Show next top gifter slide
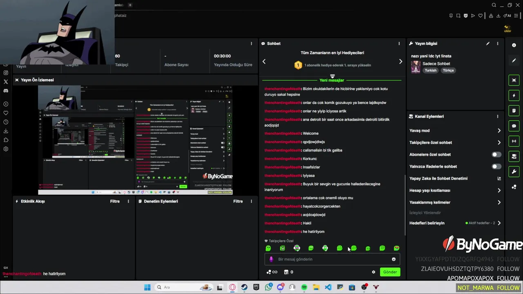The height and width of the screenshot is (294, 523). 400,62
